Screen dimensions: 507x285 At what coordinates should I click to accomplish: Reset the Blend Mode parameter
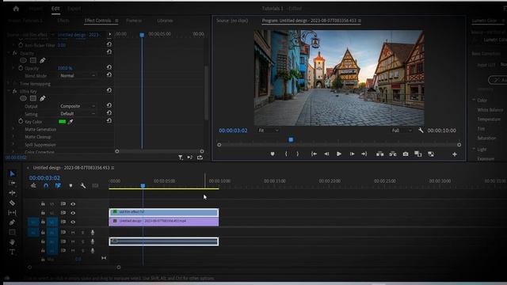(109, 75)
